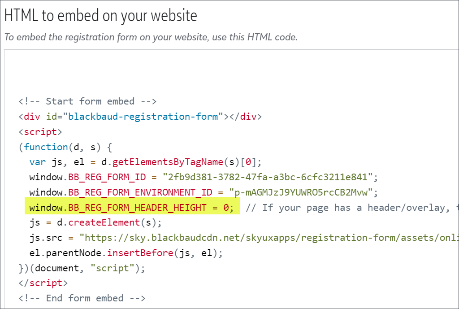
Task: Select the BB_REG_FORM_ENVIRONMENT_ID variable name
Action: [140, 192]
